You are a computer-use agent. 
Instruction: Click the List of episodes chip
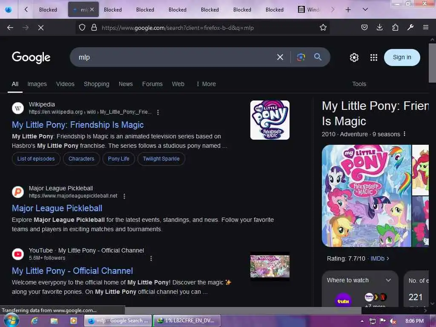[x=36, y=159]
